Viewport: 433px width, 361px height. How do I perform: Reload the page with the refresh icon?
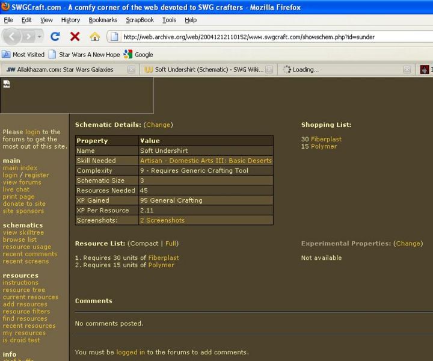(x=55, y=37)
